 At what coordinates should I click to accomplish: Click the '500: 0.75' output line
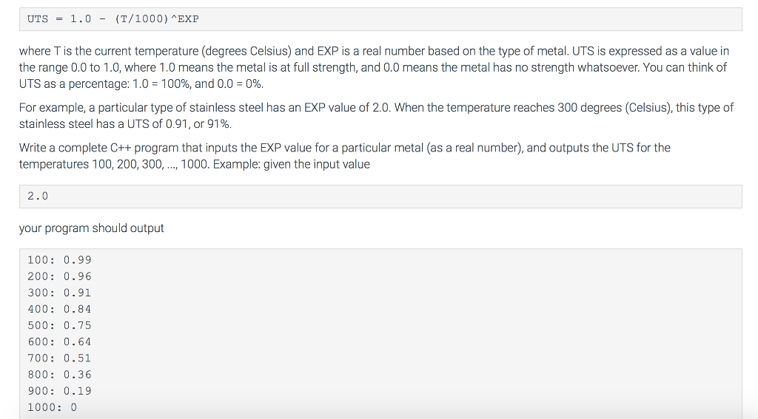click(59, 325)
